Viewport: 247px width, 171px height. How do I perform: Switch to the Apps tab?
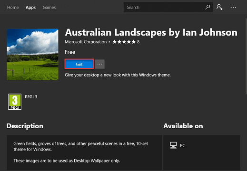click(30, 7)
